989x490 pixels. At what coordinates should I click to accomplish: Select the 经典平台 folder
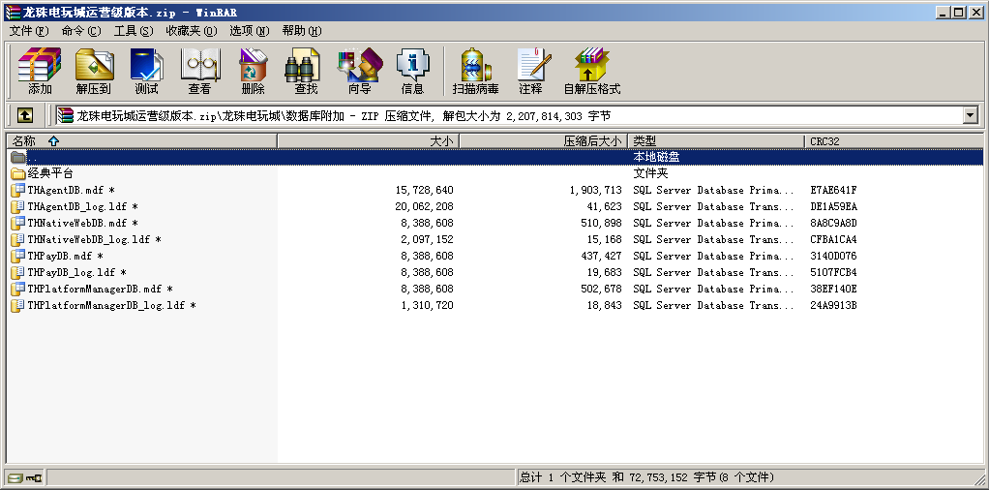(49, 173)
